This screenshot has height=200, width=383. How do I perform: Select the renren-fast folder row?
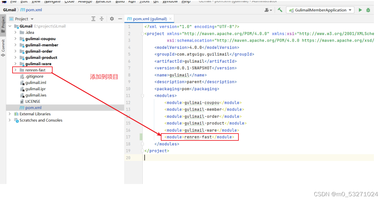(x=35, y=70)
